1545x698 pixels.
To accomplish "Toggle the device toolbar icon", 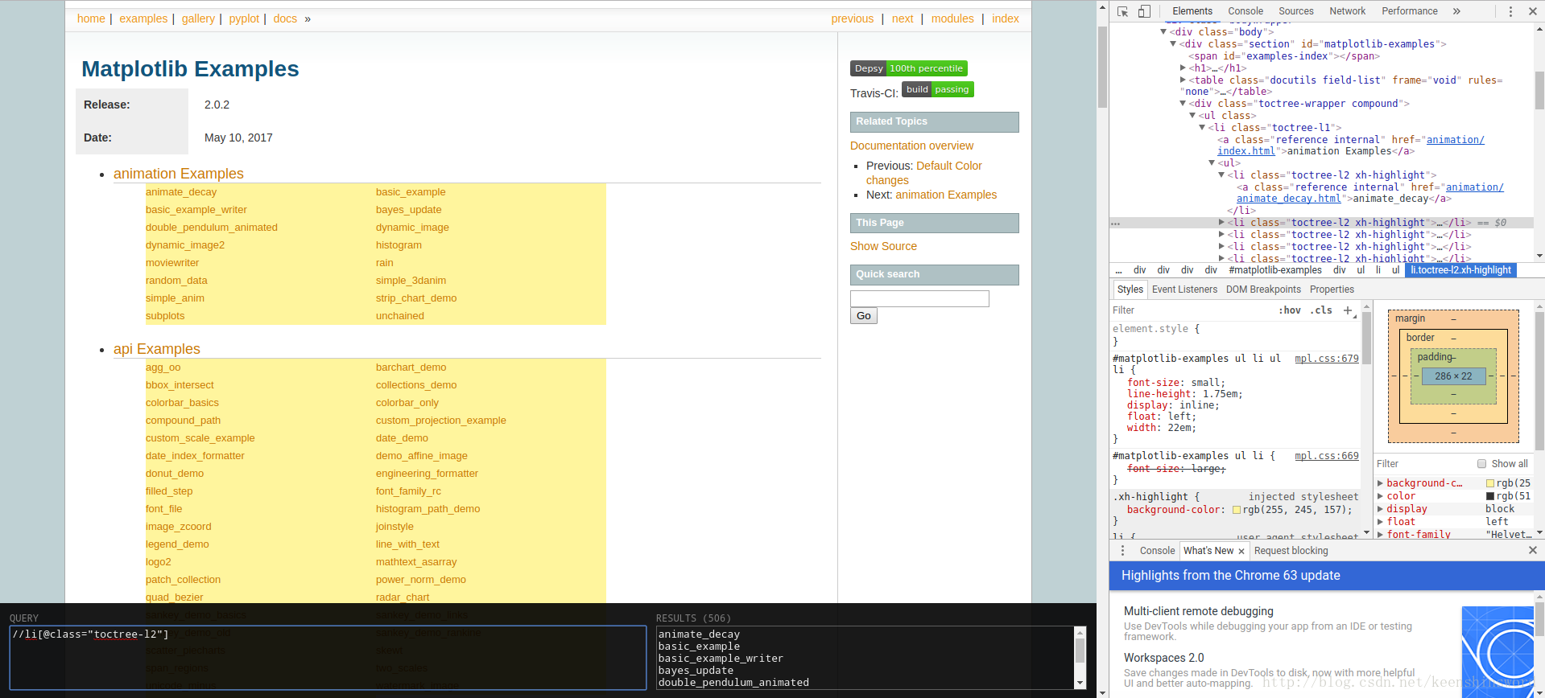I will (x=1144, y=11).
